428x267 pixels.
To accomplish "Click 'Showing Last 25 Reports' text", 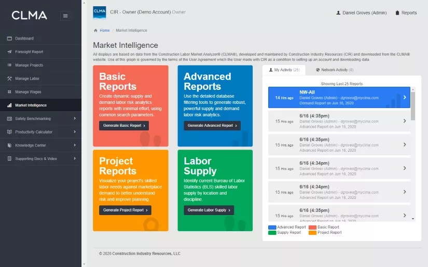I will [x=342, y=84].
